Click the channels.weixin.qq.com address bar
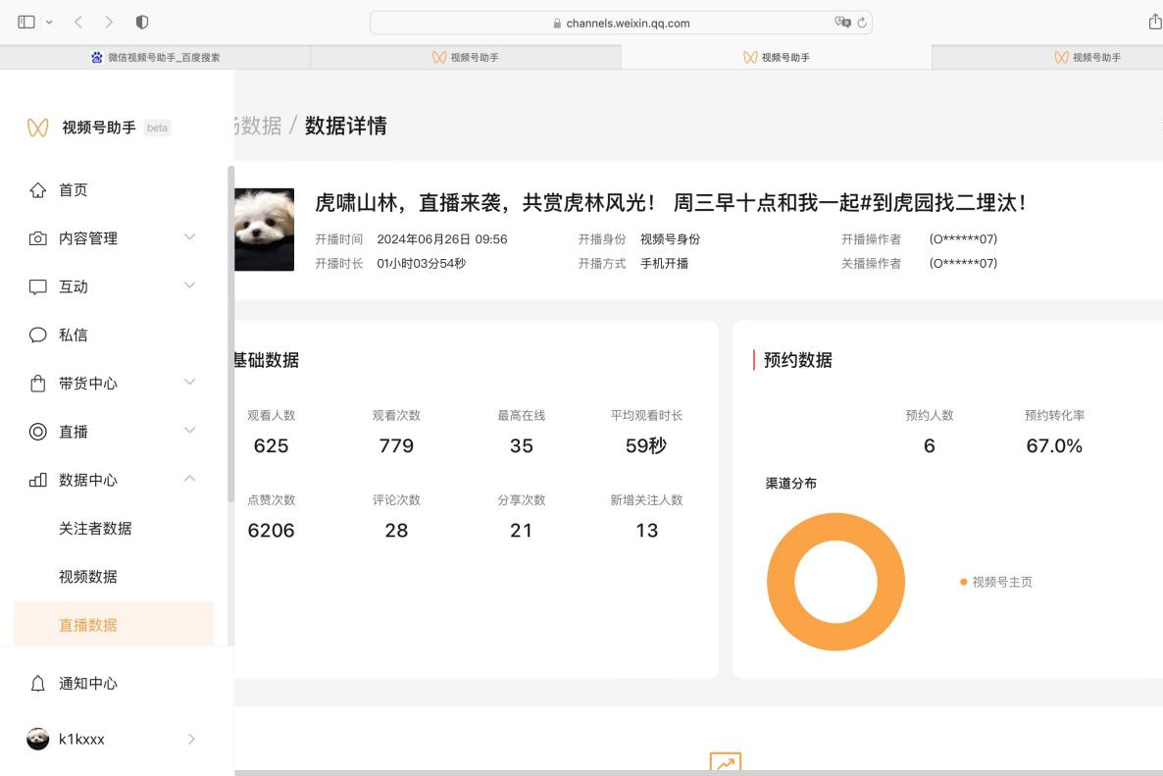 coord(621,23)
